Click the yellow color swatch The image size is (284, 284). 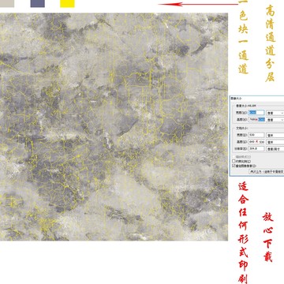[67, 3]
